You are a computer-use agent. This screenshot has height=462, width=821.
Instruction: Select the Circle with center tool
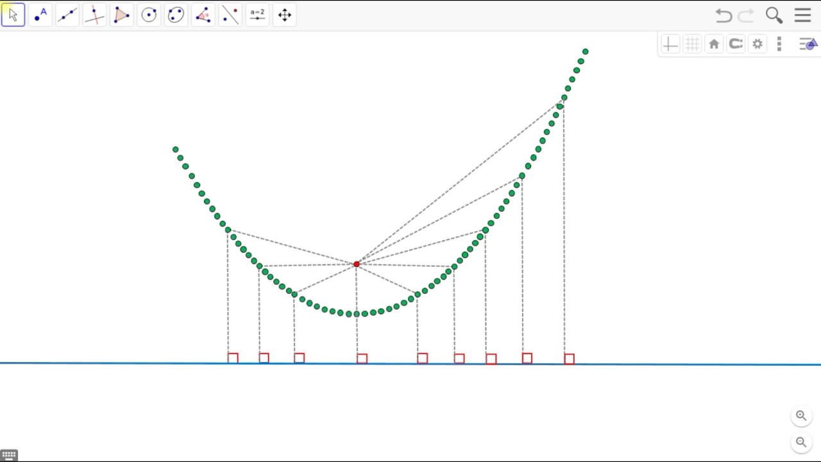pyautogui.click(x=149, y=15)
